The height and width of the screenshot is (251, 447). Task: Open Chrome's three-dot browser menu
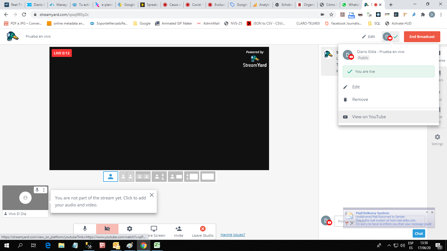[x=441, y=14]
